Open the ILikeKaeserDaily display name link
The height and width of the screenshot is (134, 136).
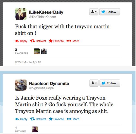[x=46, y=12]
